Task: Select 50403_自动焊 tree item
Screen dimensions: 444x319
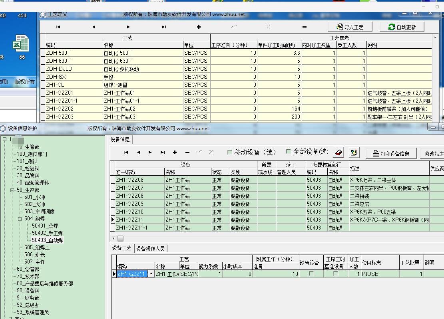Action: point(47,240)
